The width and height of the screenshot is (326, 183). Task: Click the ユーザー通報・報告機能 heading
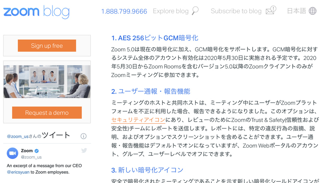click(x=151, y=91)
